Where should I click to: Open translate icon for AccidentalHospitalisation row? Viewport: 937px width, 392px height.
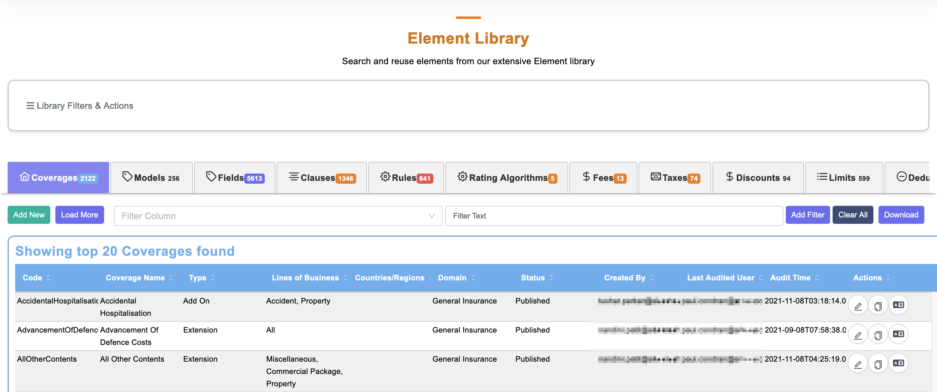898,305
